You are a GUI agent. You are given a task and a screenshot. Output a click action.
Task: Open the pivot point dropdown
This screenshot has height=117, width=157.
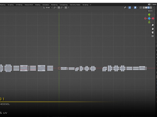click(55, 7)
